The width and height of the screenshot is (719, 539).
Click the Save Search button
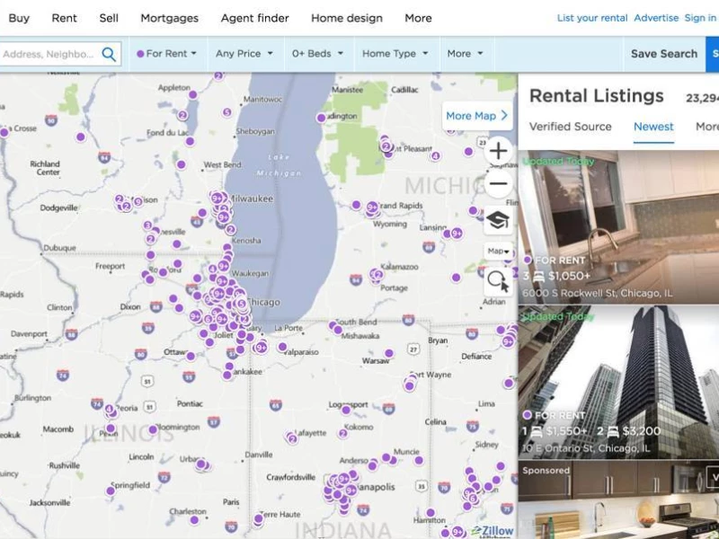[664, 54]
